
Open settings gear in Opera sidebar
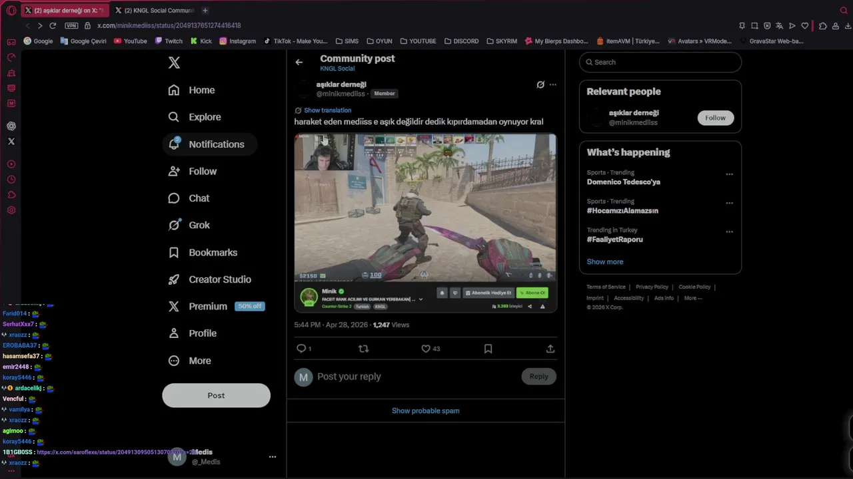pos(11,210)
